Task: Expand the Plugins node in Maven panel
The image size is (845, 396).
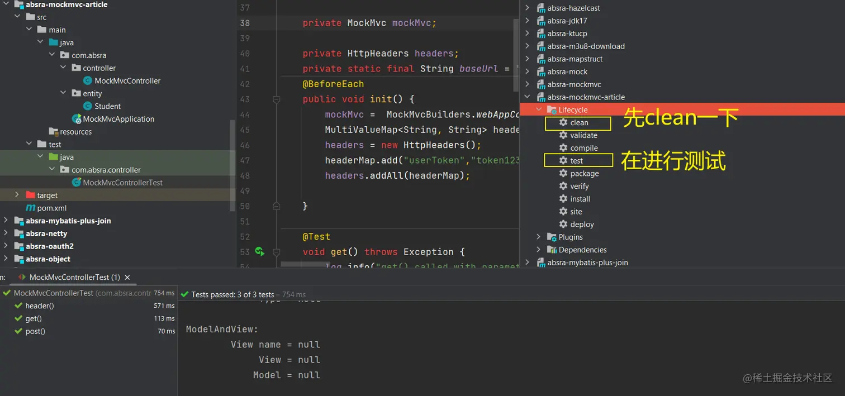Action: click(539, 237)
